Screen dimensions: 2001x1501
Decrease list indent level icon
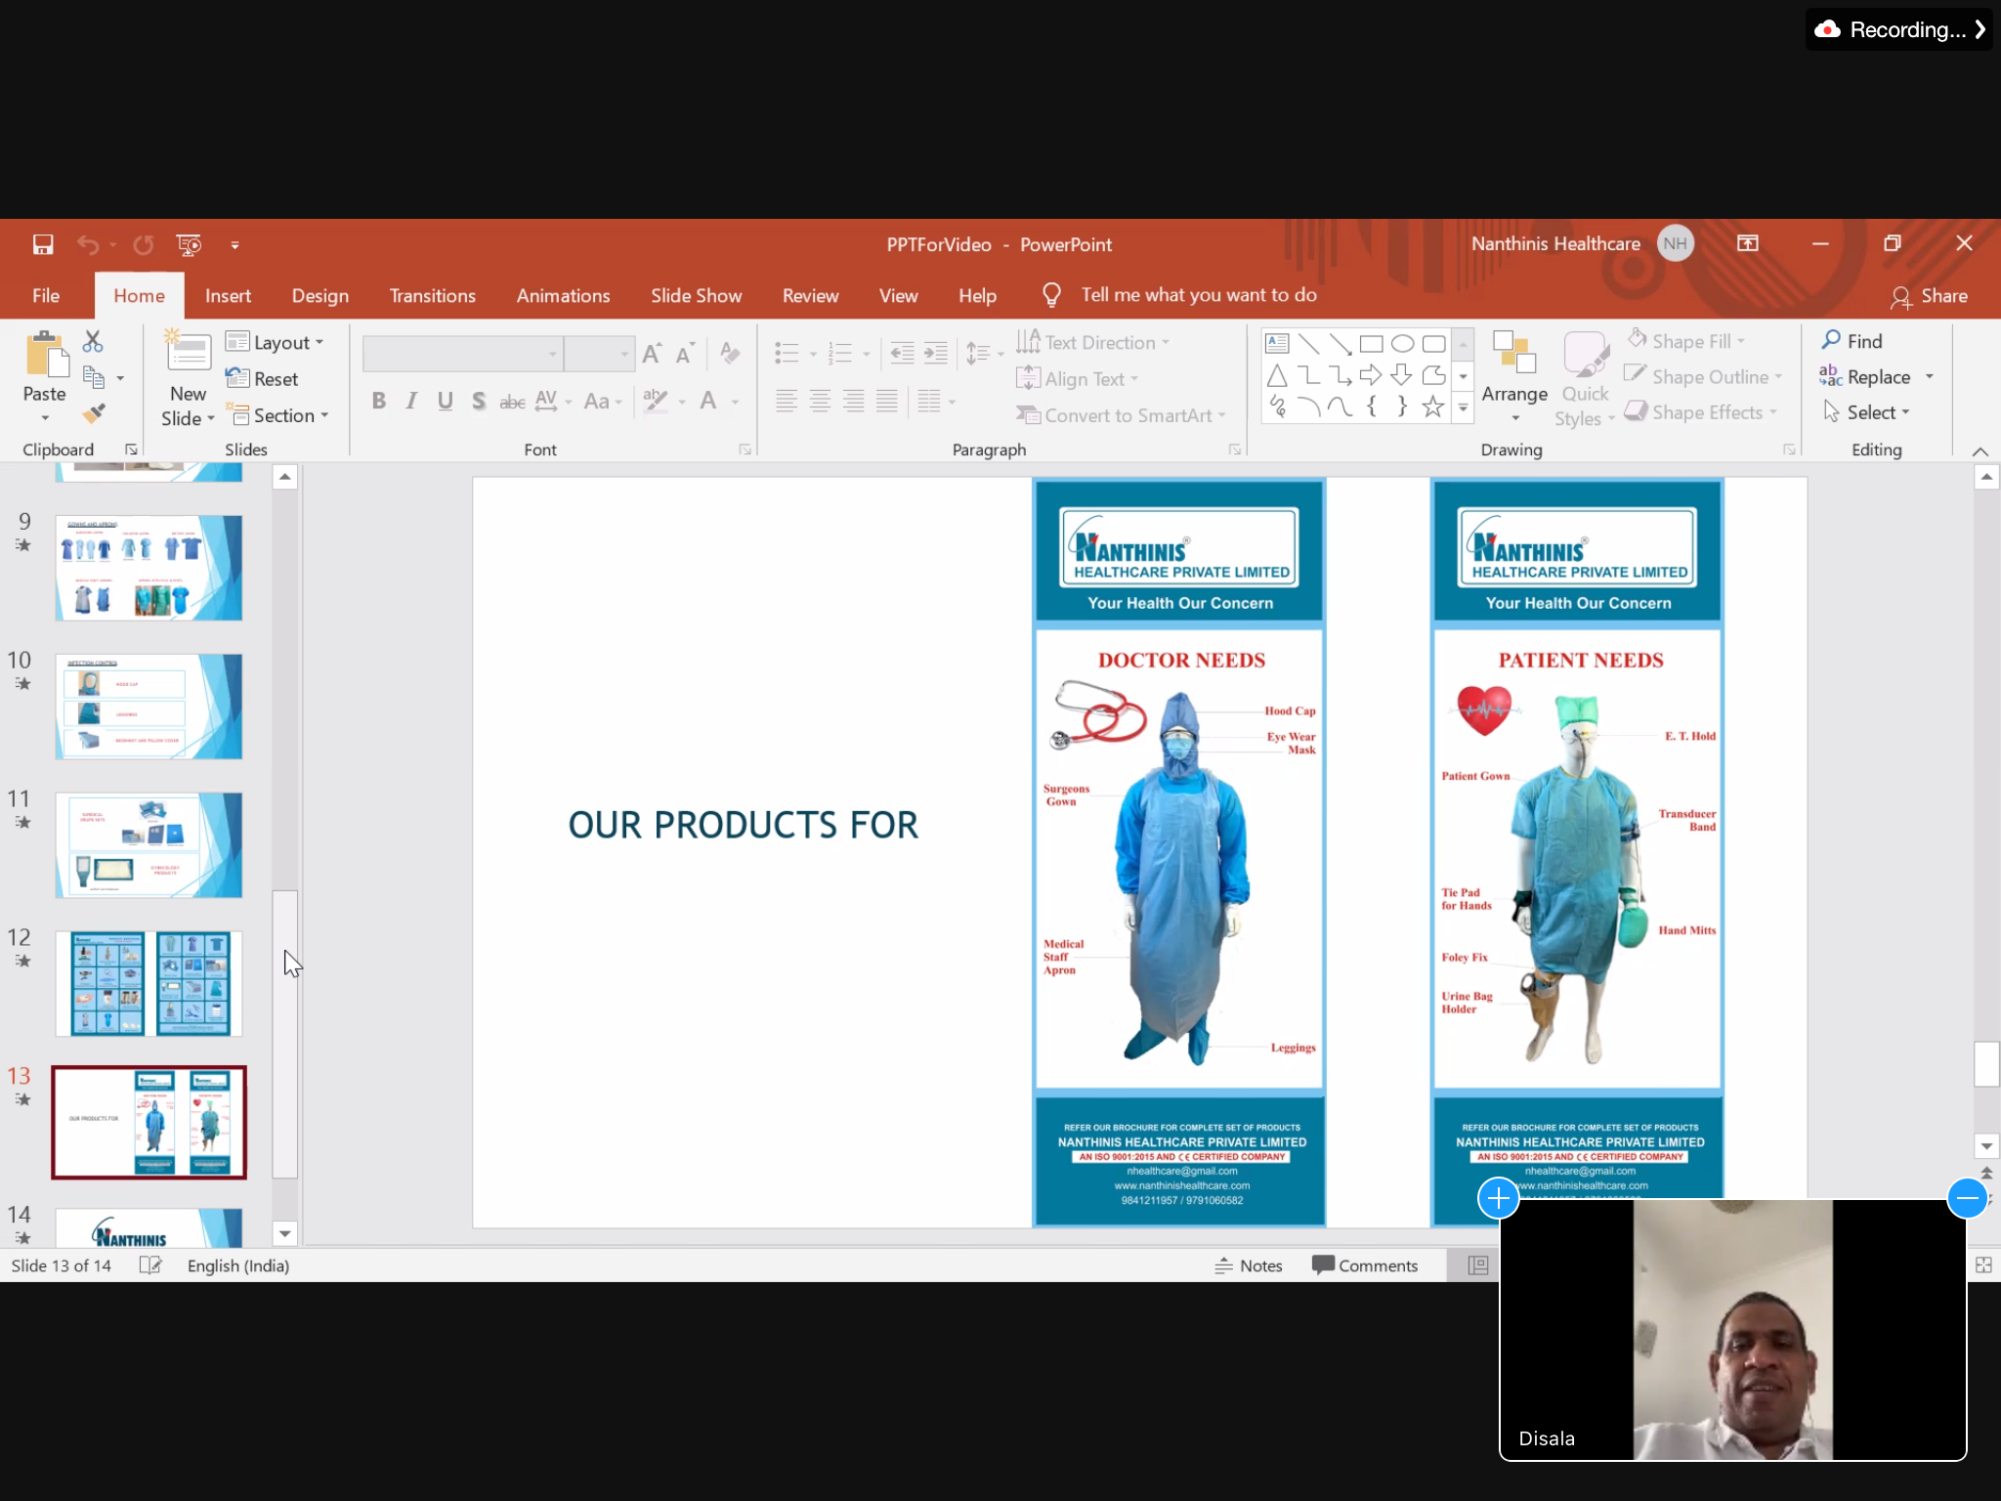pyautogui.click(x=902, y=353)
